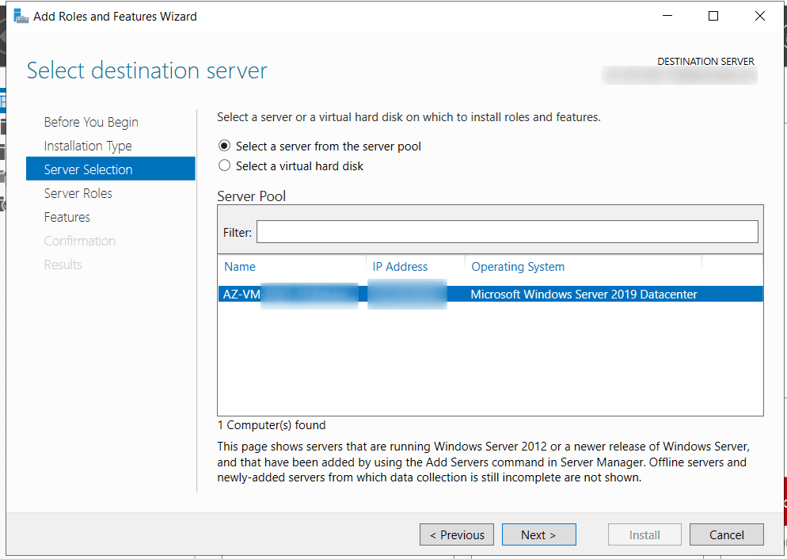Open the Server Selection step
Viewport: 787px width, 559px height.
click(110, 169)
